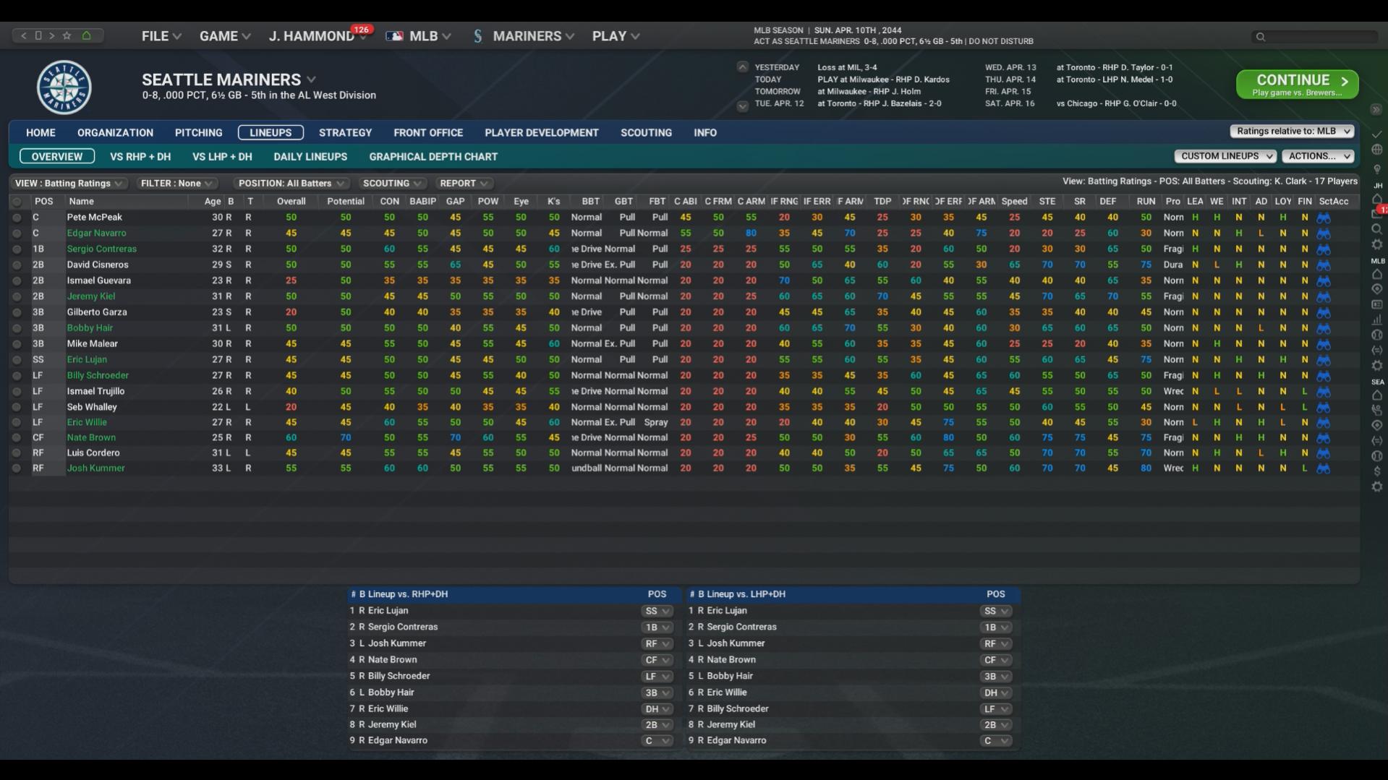Collapse the right sidebar with the double-arrow icon
The height and width of the screenshot is (780, 1388).
click(1376, 109)
